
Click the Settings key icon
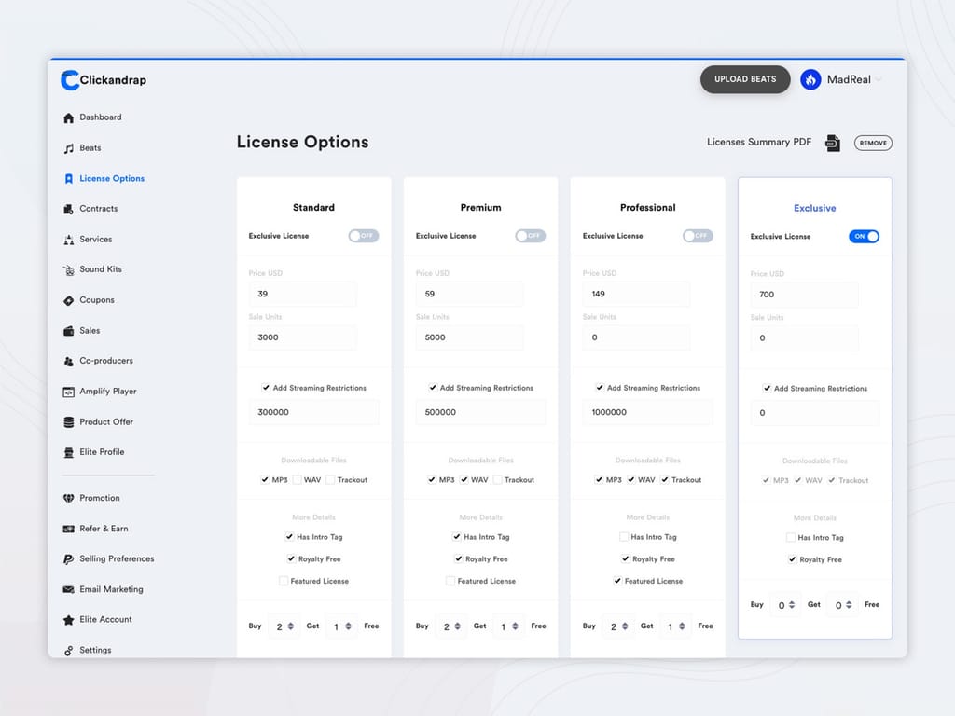[x=69, y=651]
